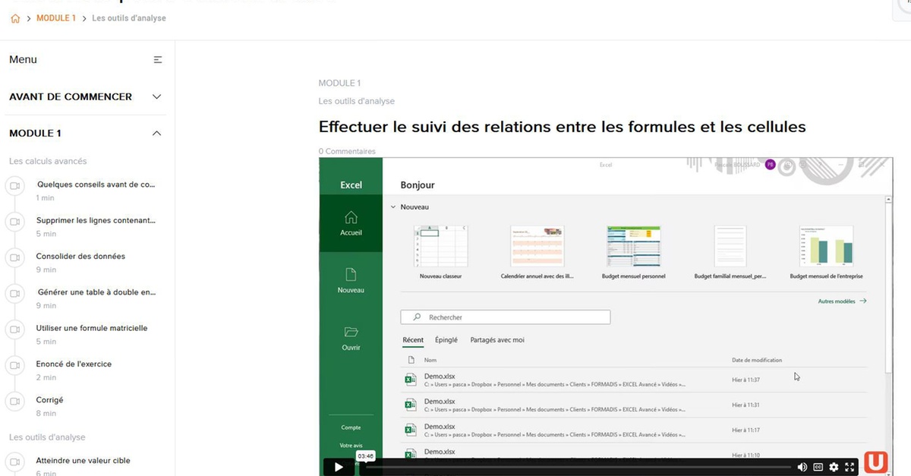Go to home icon in breadcrumb
This screenshot has height=476, width=911.
[x=15, y=18]
